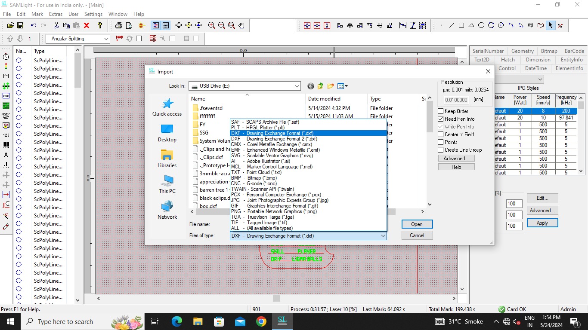Check the Create One Group option

[440, 150]
